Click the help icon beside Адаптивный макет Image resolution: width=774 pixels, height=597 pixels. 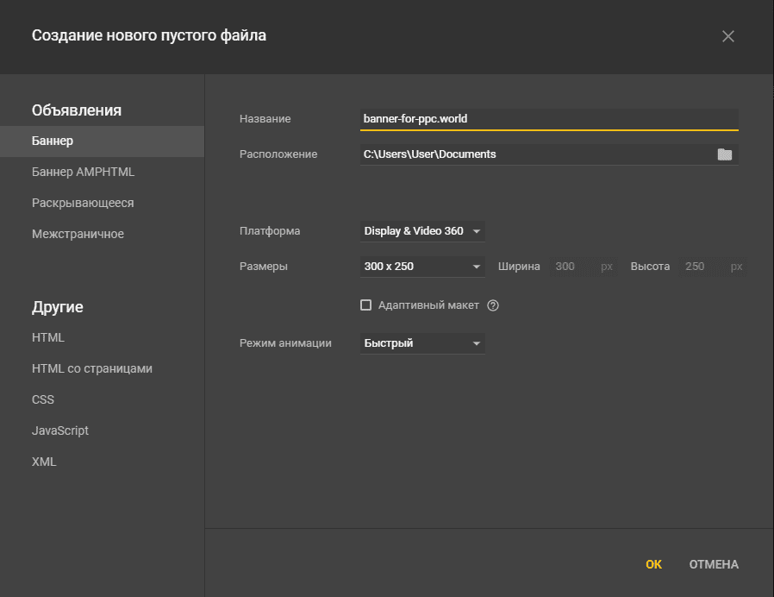click(493, 305)
